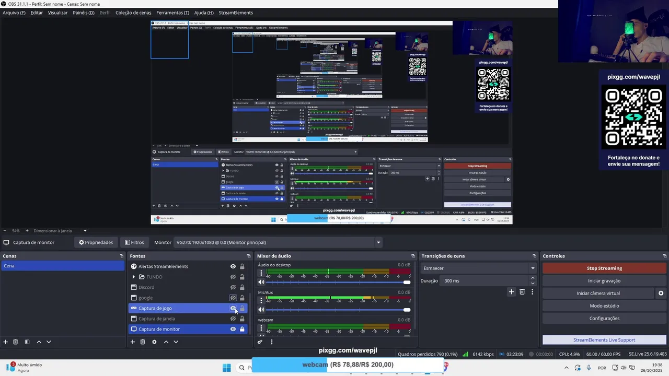Undock the Mixer de áudio panel
The image size is (669, 376).
point(413,256)
